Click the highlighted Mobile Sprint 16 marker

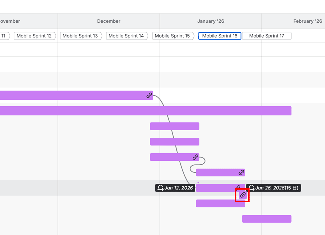coord(220,36)
